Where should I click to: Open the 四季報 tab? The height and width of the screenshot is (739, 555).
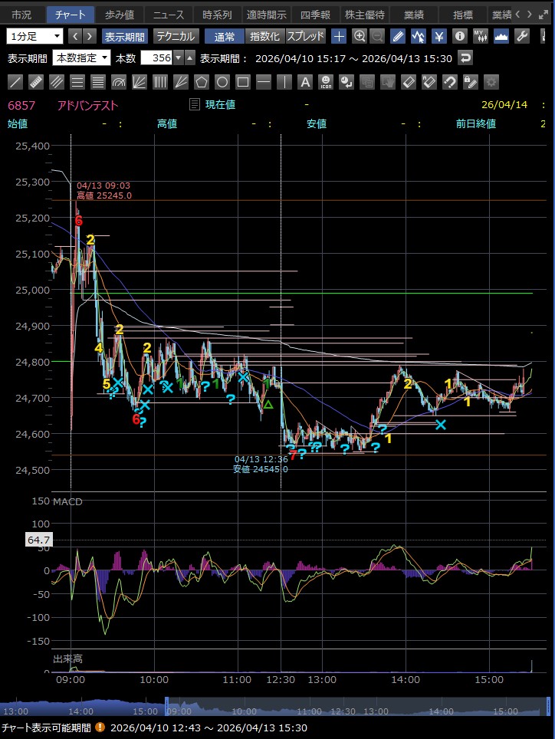tap(314, 15)
